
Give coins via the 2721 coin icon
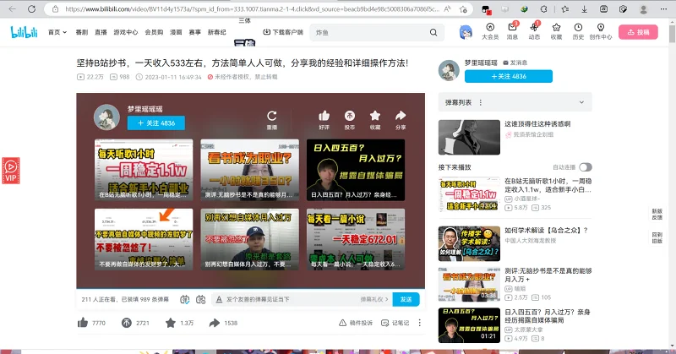(x=126, y=323)
